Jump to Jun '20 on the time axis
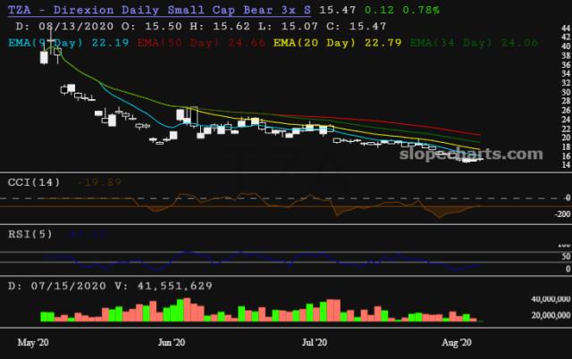 pos(171,342)
